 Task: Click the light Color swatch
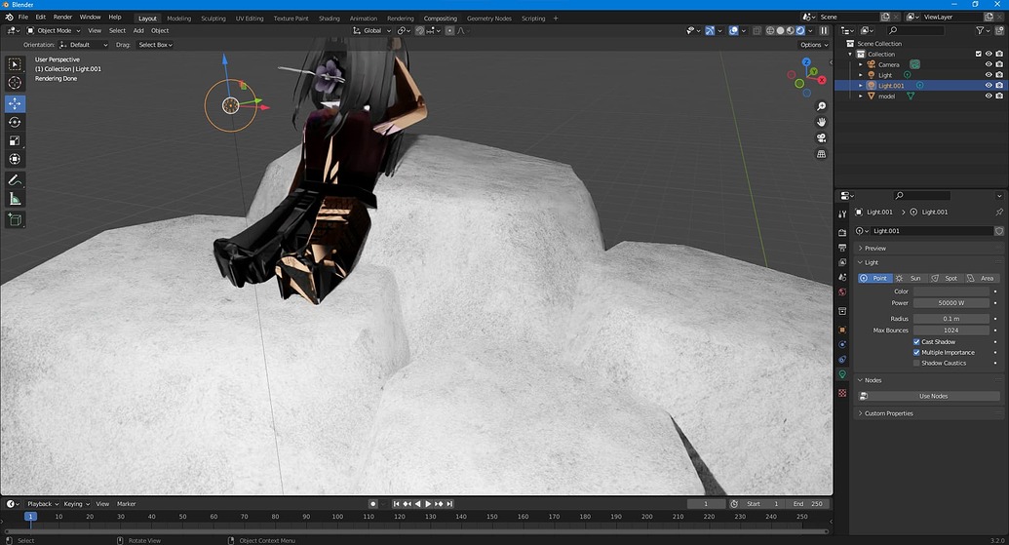951,292
